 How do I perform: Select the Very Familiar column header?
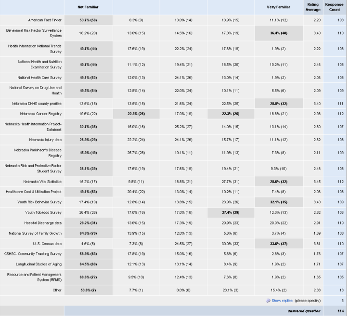click(278, 7)
